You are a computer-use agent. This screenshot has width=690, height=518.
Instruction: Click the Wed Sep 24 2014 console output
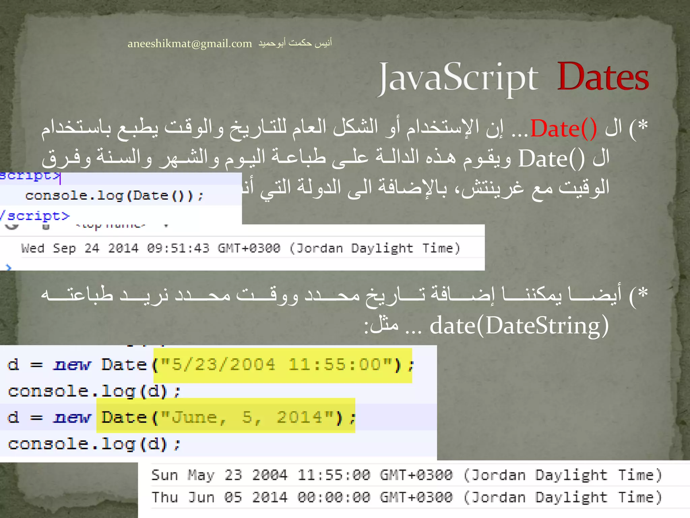point(241,248)
